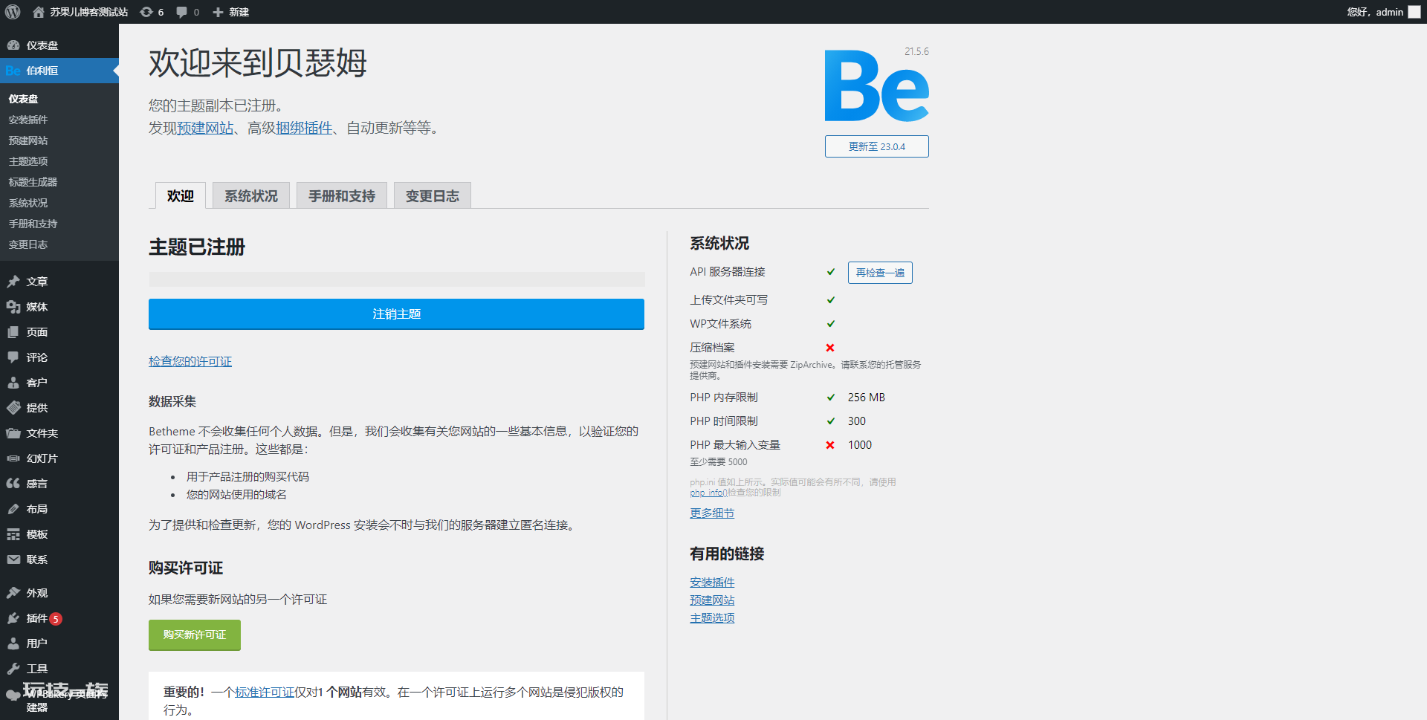Open the comments bubble icon in the admin bar
The height and width of the screenshot is (720, 1427).
(182, 12)
